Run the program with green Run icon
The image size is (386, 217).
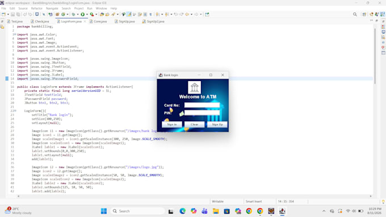coord(83,15)
